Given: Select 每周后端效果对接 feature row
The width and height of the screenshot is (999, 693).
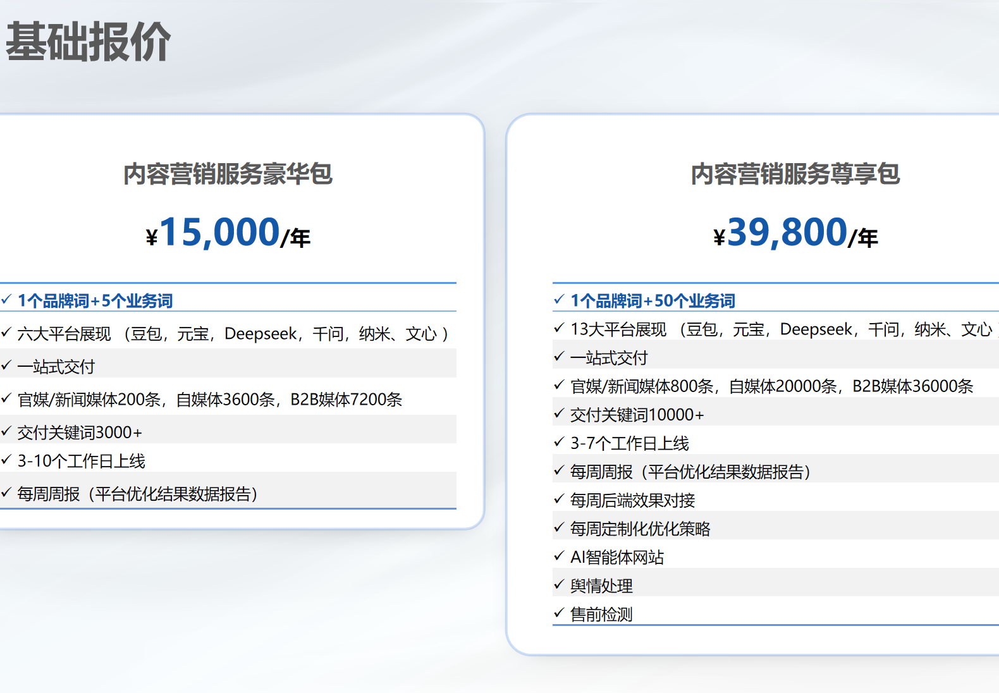Looking at the screenshot, I should [x=776, y=500].
